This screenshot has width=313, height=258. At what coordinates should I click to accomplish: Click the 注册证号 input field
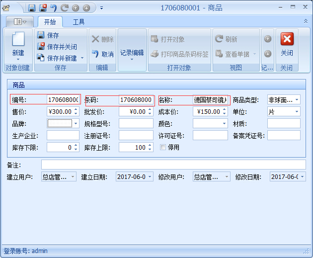coord(136,135)
